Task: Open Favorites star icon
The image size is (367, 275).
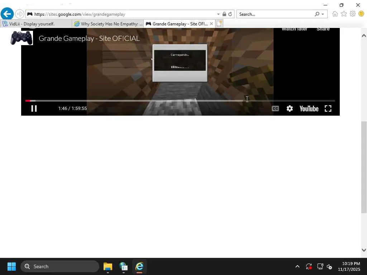Action: [344, 14]
